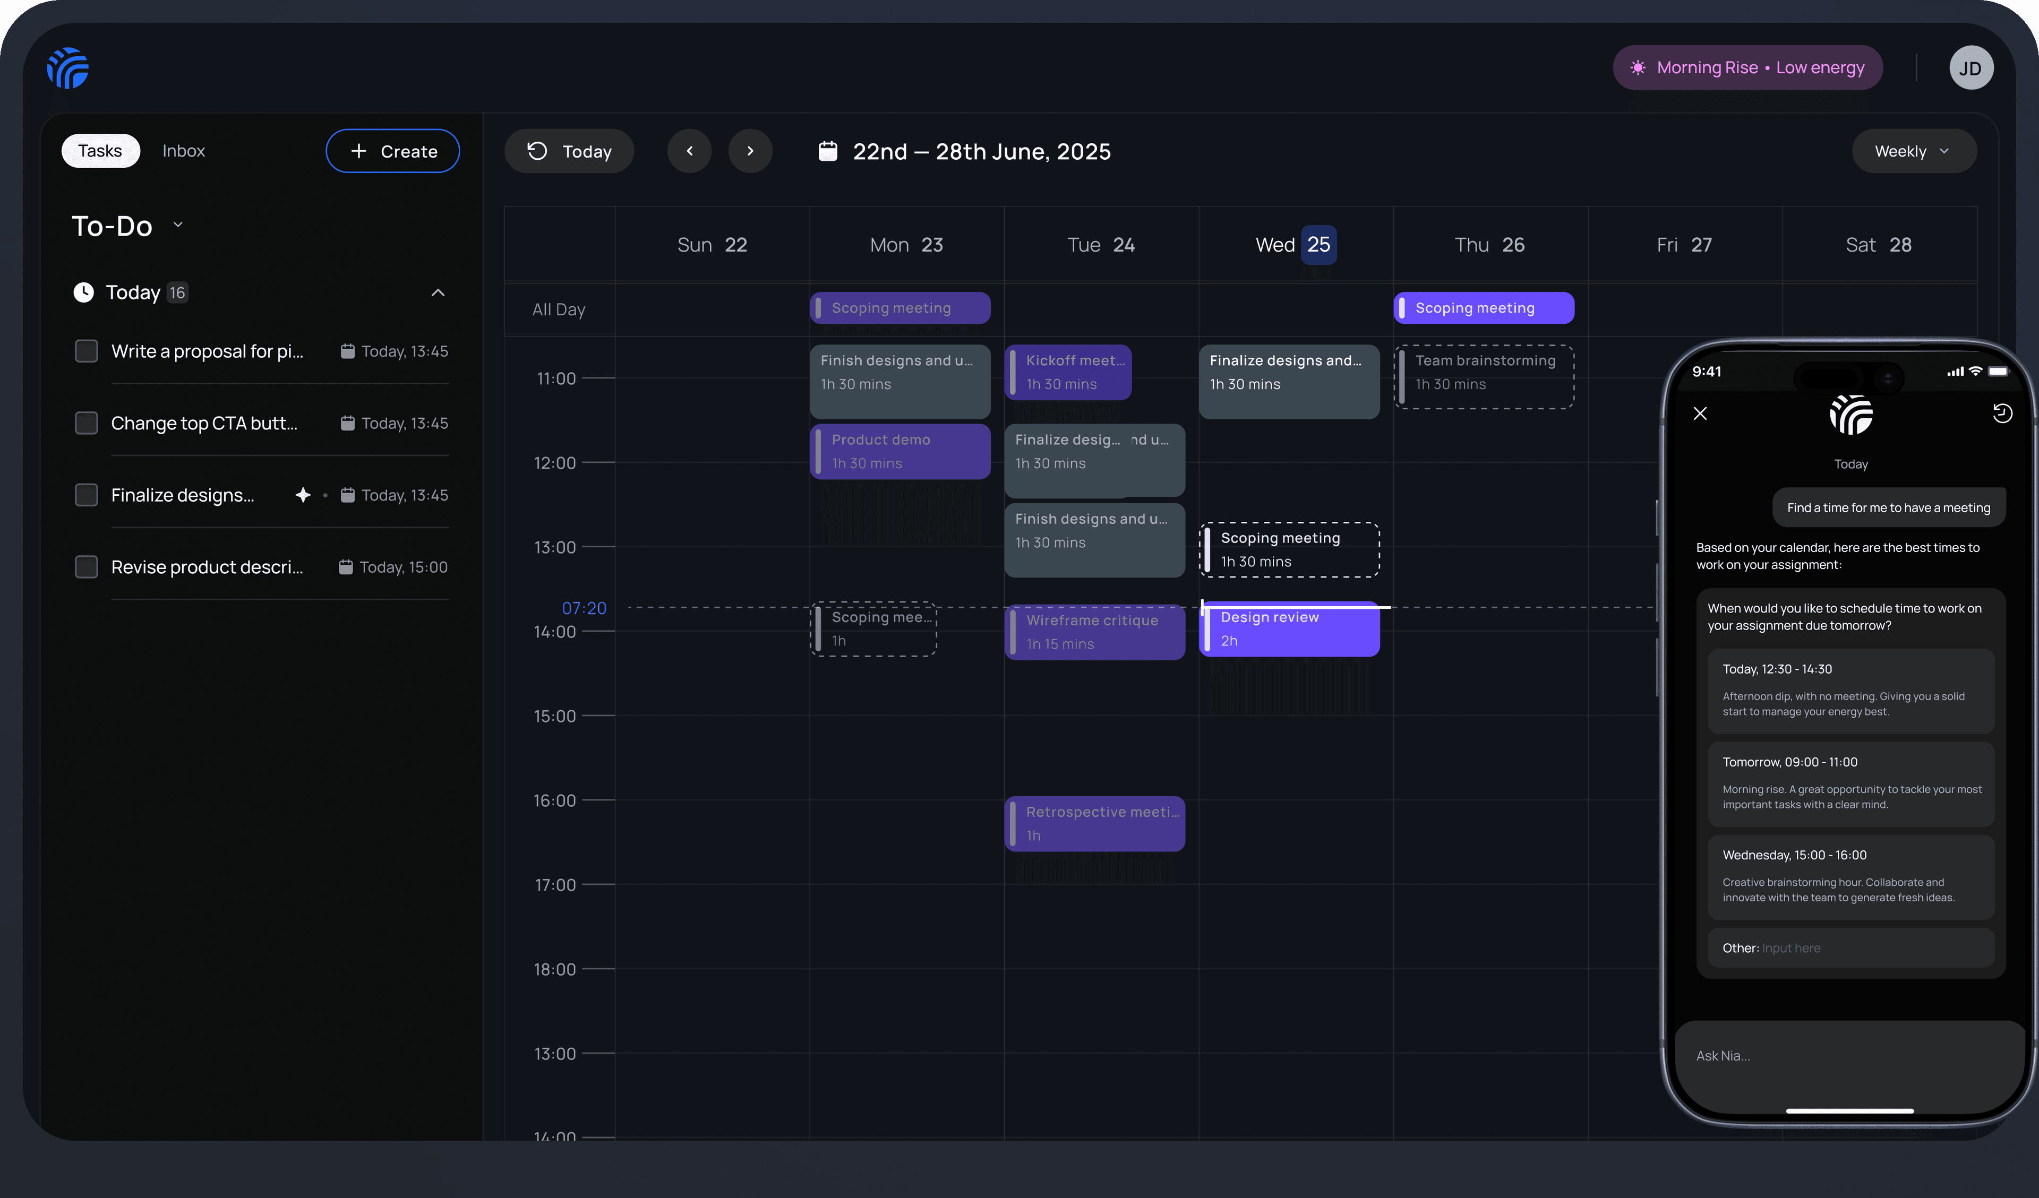2039x1198 pixels.
Task: Click the history icon on the phone assistant screen
Action: click(x=2003, y=413)
